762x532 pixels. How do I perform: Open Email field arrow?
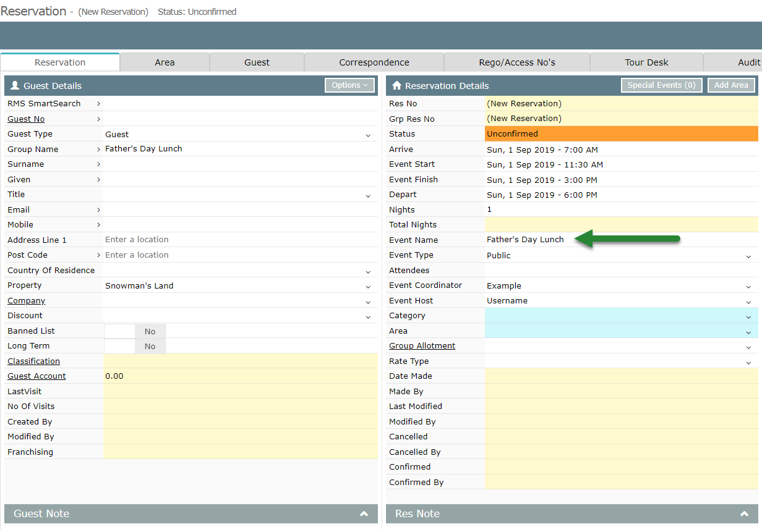tap(98, 210)
